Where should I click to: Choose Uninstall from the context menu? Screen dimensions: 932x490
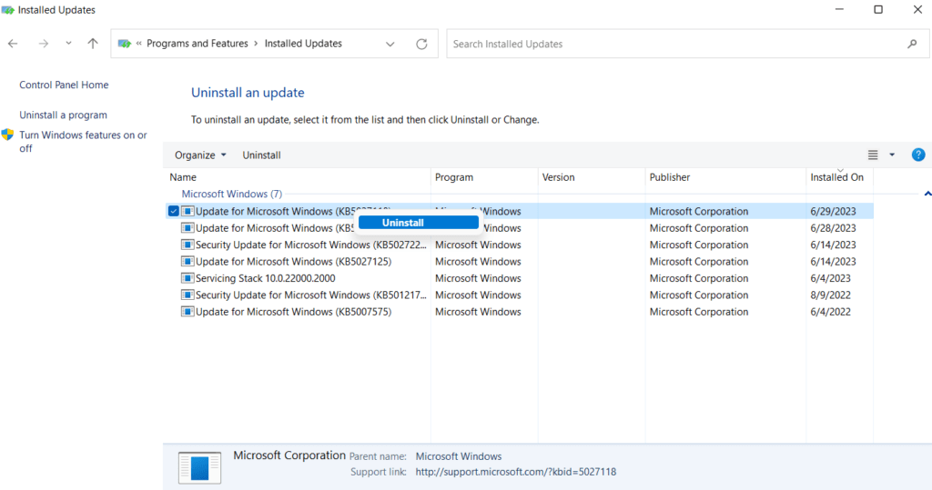point(418,223)
